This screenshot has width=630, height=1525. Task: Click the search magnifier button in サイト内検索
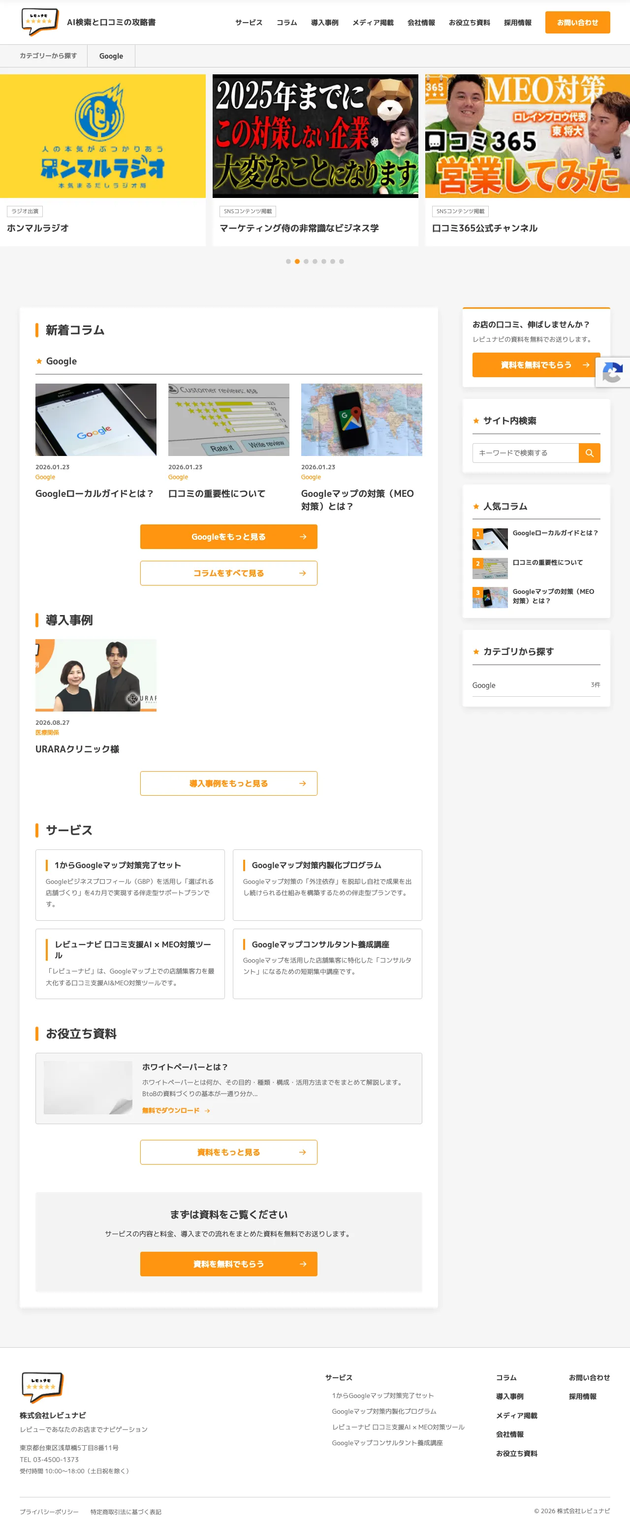[589, 453]
